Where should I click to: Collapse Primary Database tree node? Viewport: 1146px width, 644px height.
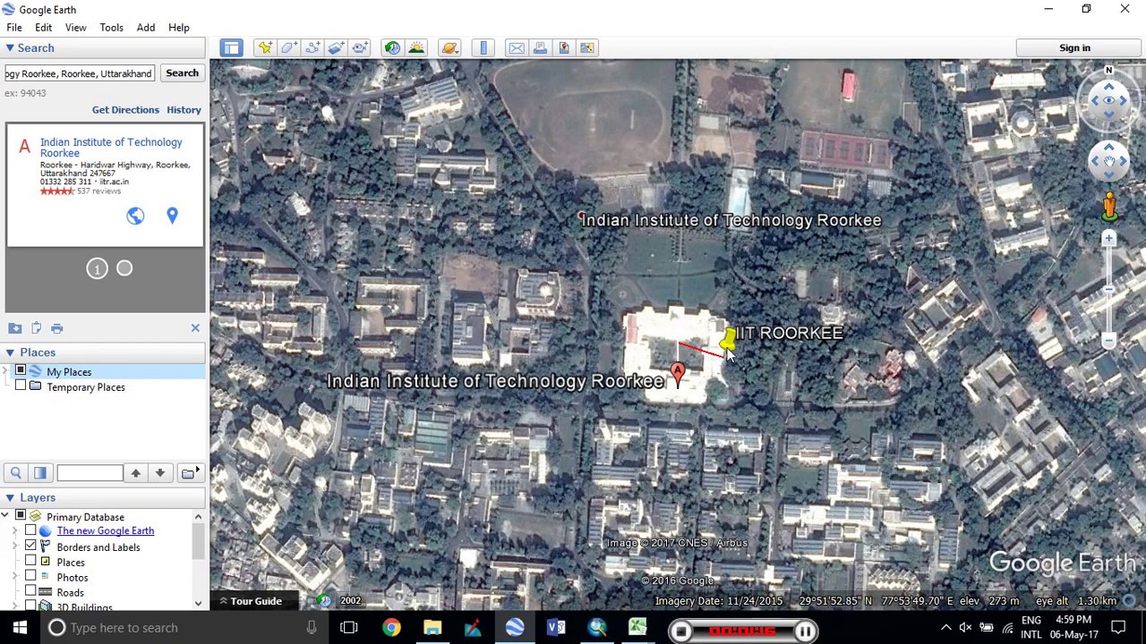(6, 516)
